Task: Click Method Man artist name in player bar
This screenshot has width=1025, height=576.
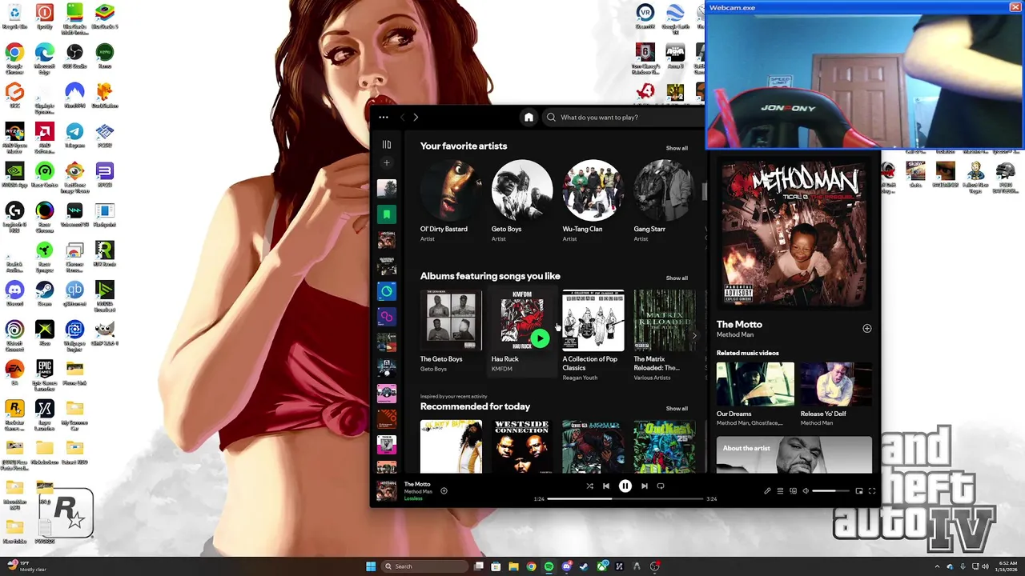Action: click(x=418, y=491)
